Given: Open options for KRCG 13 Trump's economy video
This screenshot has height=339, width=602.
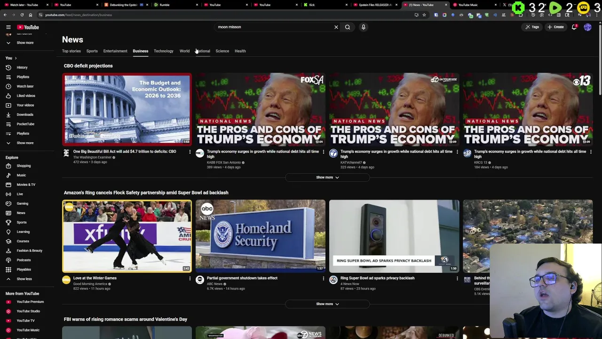Looking at the screenshot, I should 590,152.
